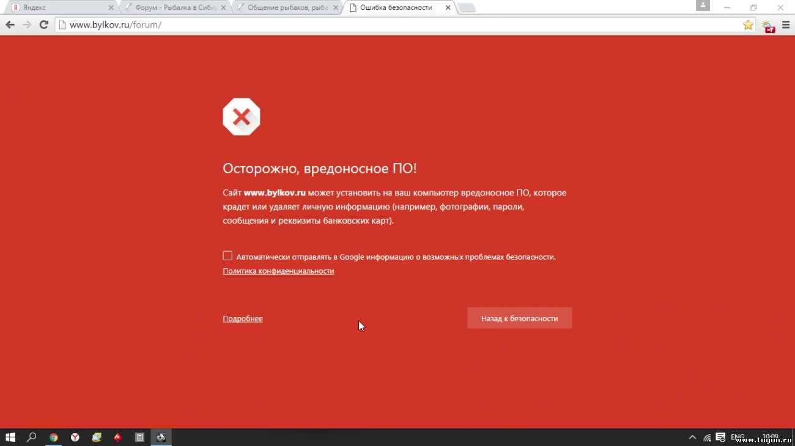Image resolution: width=795 pixels, height=446 pixels.
Task: Click the page icon in address bar
Action: (x=62, y=25)
